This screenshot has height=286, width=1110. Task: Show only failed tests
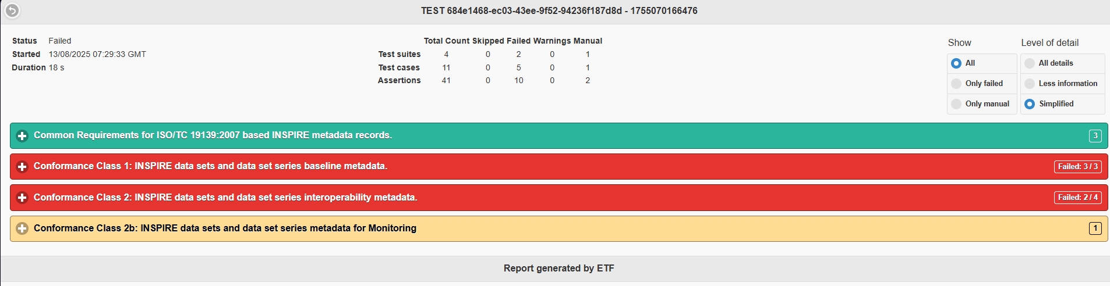point(956,84)
